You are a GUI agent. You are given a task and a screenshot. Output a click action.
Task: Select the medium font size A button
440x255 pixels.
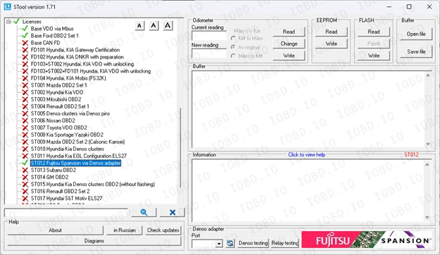154,26
